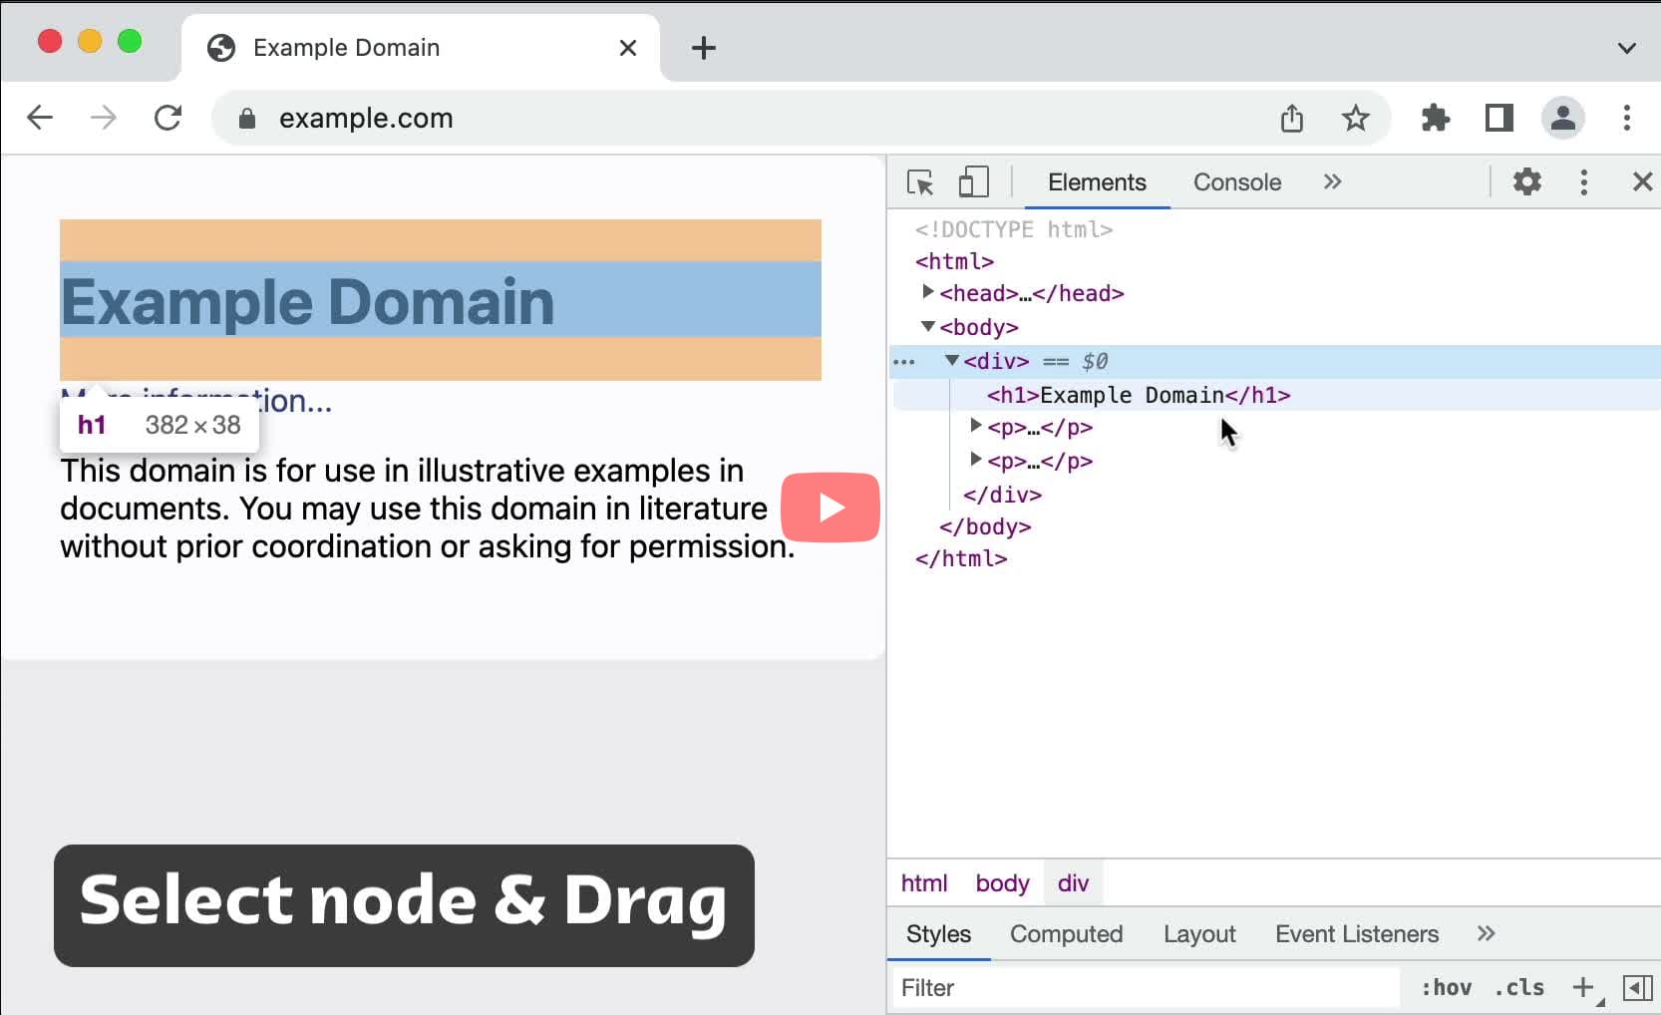The image size is (1661, 1015).
Task: Click the Example Domain page heading
Action: tap(307, 301)
